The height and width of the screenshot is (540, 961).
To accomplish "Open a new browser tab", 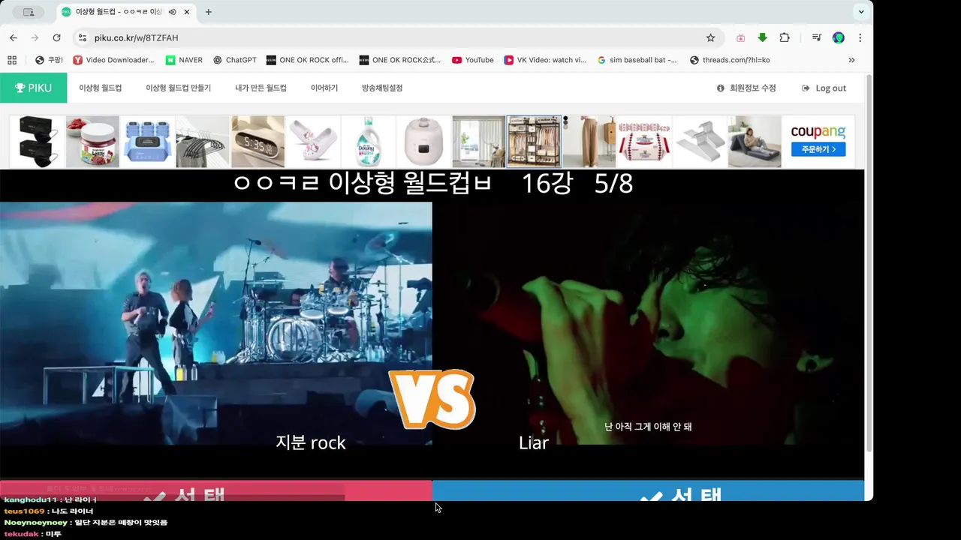I will 209,12.
